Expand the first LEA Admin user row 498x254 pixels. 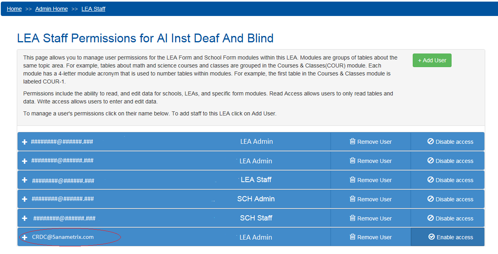[x=24, y=142]
